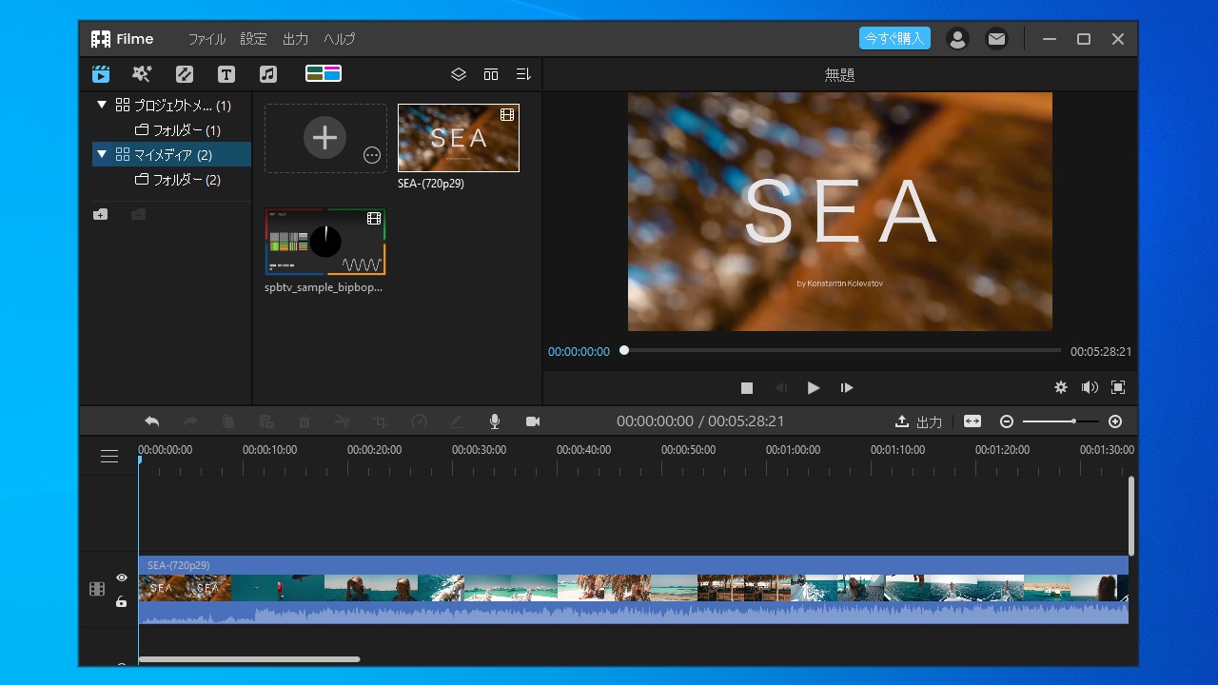Open the Transitions panel icon

tap(185, 74)
